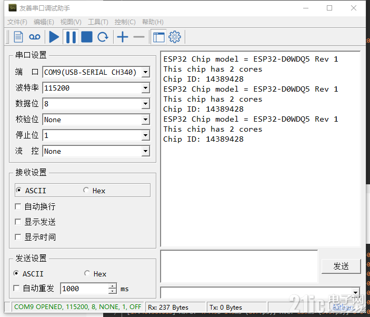The width and height of the screenshot is (370, 317).
Task: Click first 'Chip ID: 14389428' output line
Action: click(x=203, y=79)
